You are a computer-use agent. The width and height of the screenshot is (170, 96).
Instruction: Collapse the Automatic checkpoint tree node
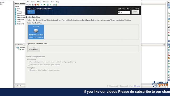16,47
